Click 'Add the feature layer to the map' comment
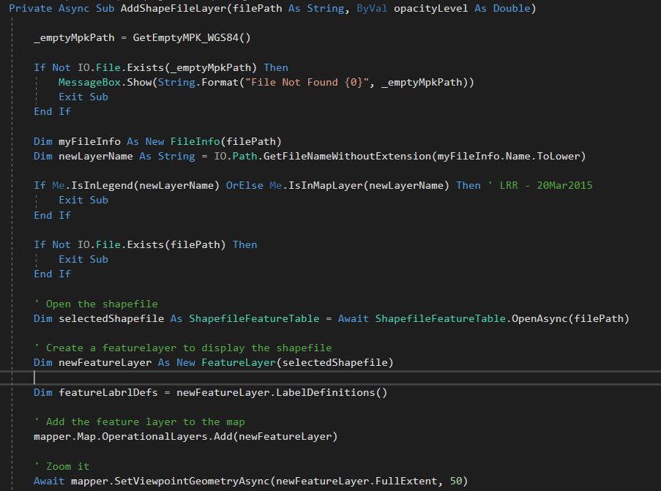Screen dimensions: 661x491 [x=139, y=422]
